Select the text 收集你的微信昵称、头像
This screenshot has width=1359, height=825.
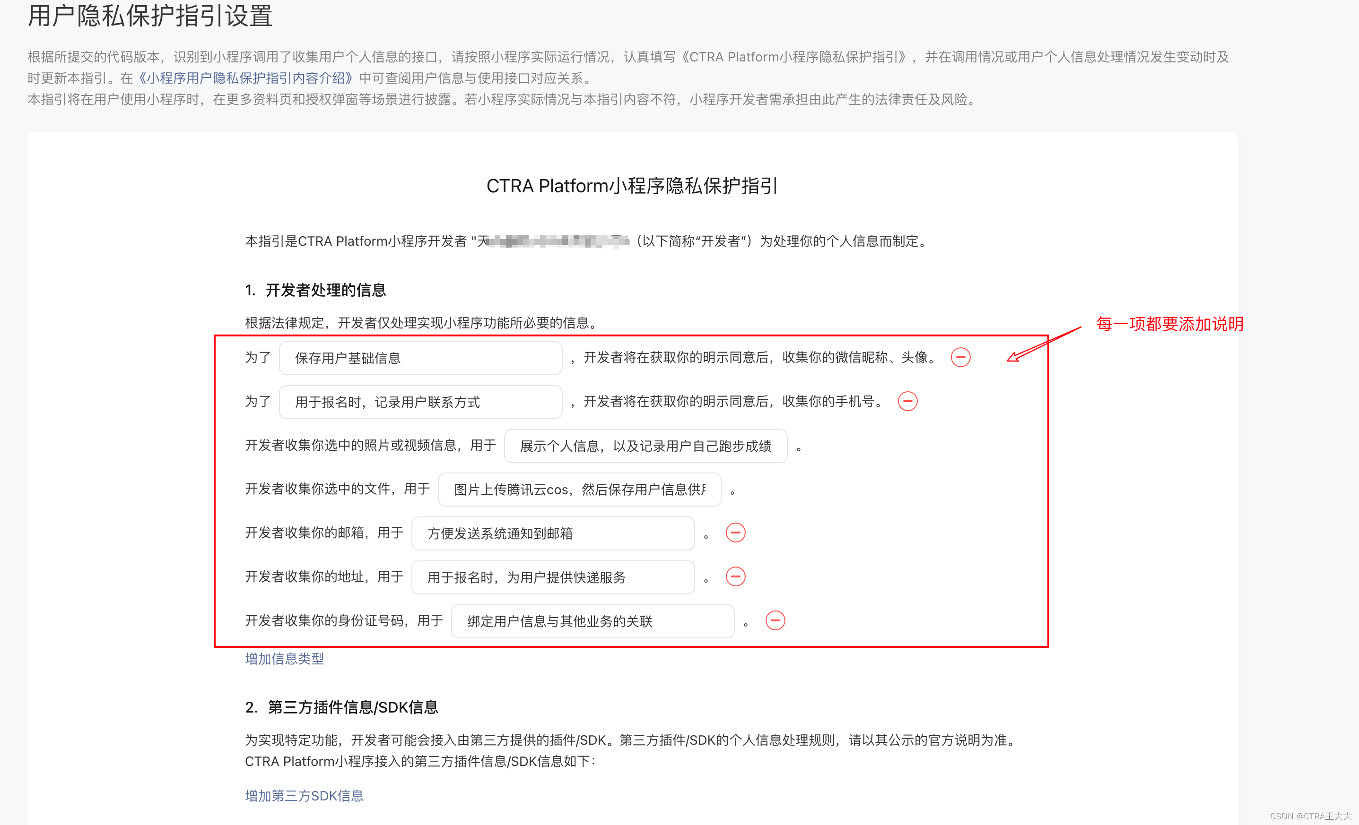[855, 357]
